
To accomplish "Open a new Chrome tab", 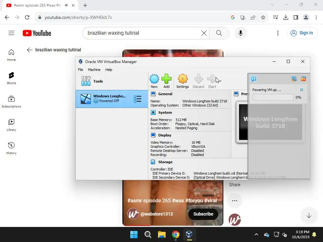I will [x=85, y=5].
